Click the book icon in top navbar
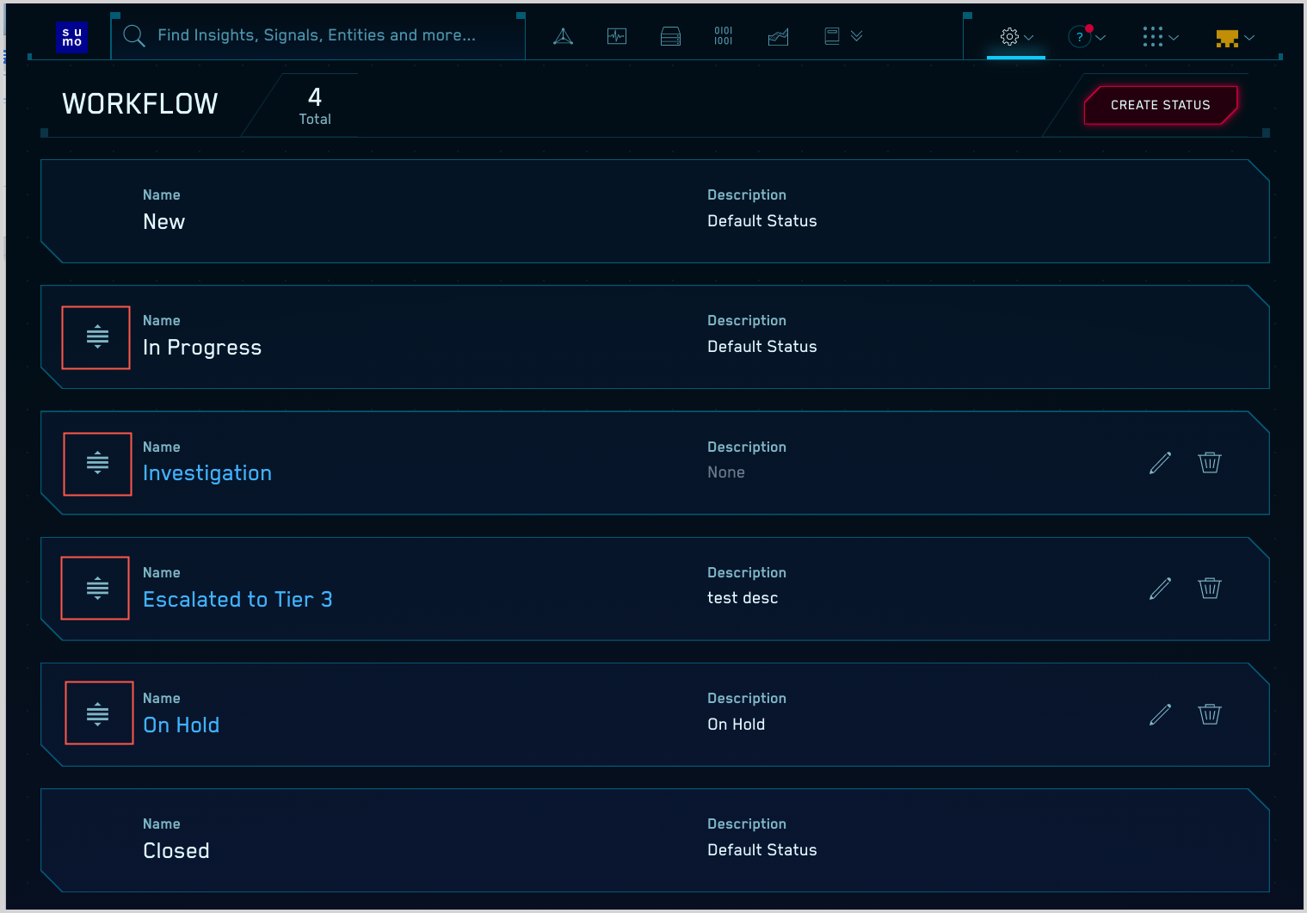Screen dimensions: 1307x913 coord(832,36)
